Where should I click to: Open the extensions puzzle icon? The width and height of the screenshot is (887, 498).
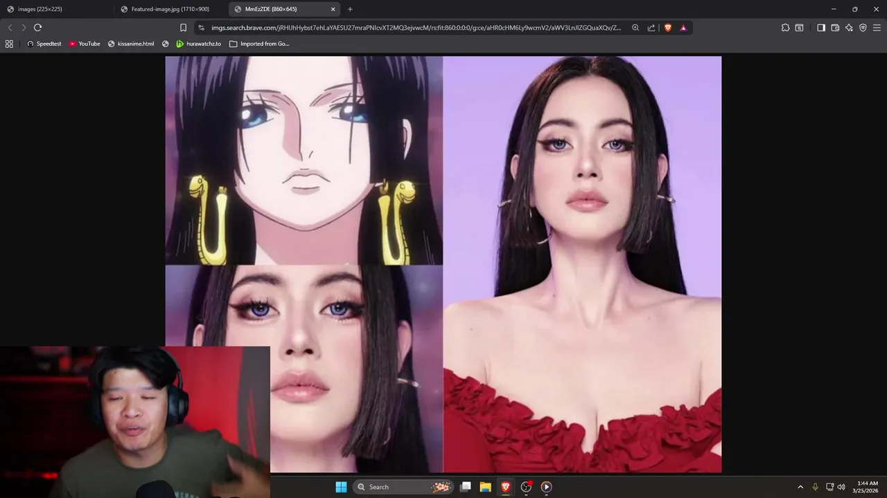(785, 28)
